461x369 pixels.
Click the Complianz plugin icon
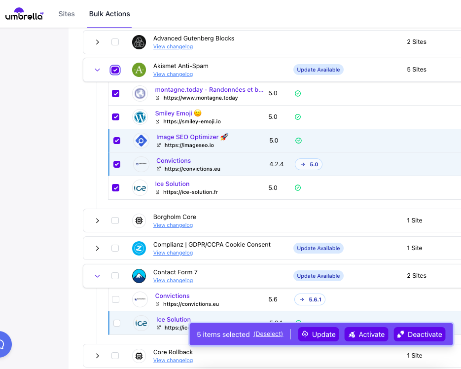click(139, 248)
